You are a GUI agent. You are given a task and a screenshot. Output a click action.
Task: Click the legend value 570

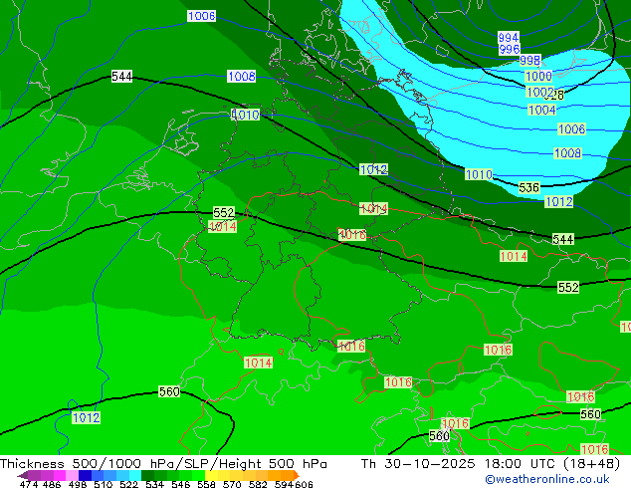click(x=232, y=484)
